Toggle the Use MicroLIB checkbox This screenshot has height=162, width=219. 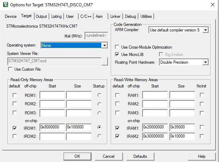click(117, 54)
